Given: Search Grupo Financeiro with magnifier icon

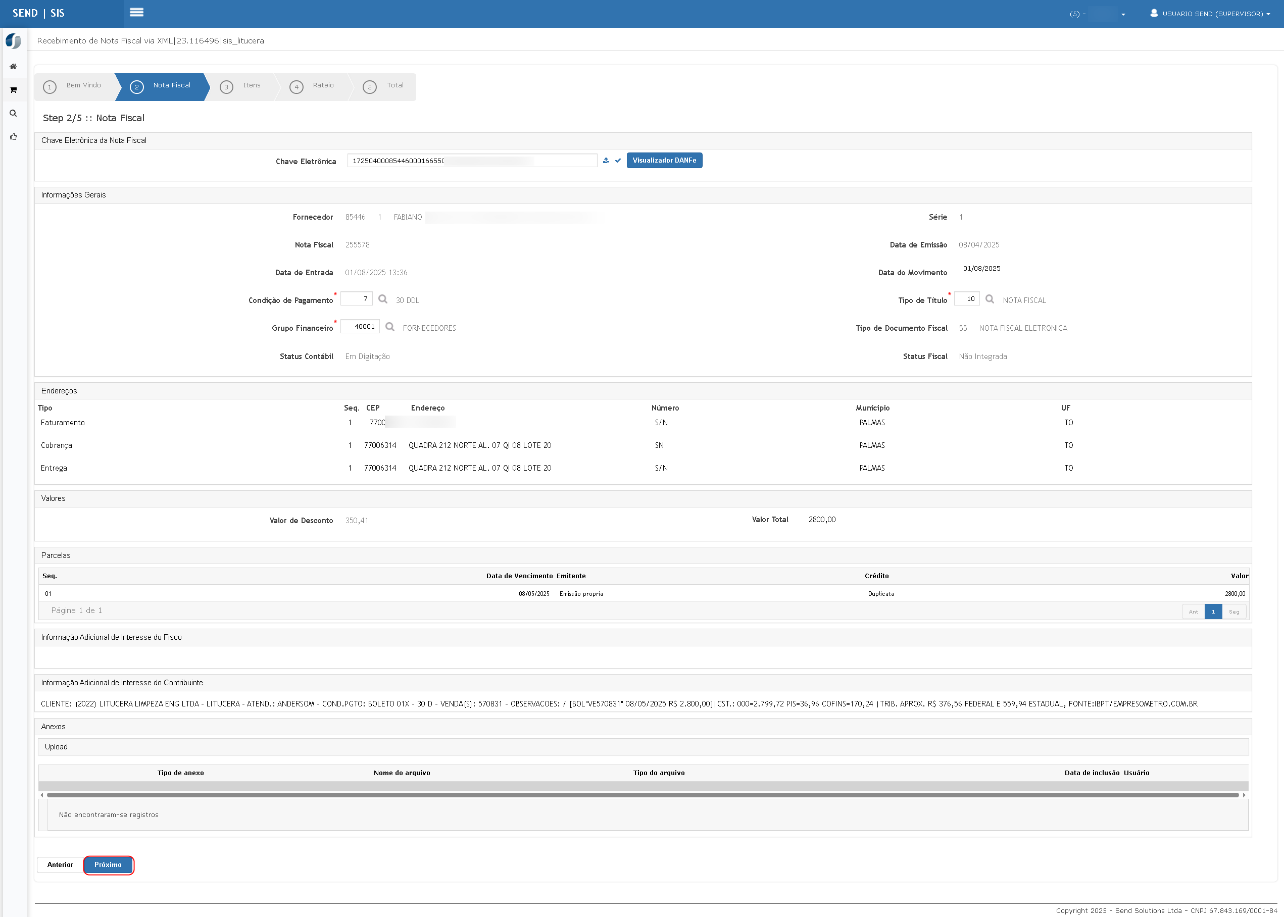Looking at the screenshot, I should (x=390, y=326).
